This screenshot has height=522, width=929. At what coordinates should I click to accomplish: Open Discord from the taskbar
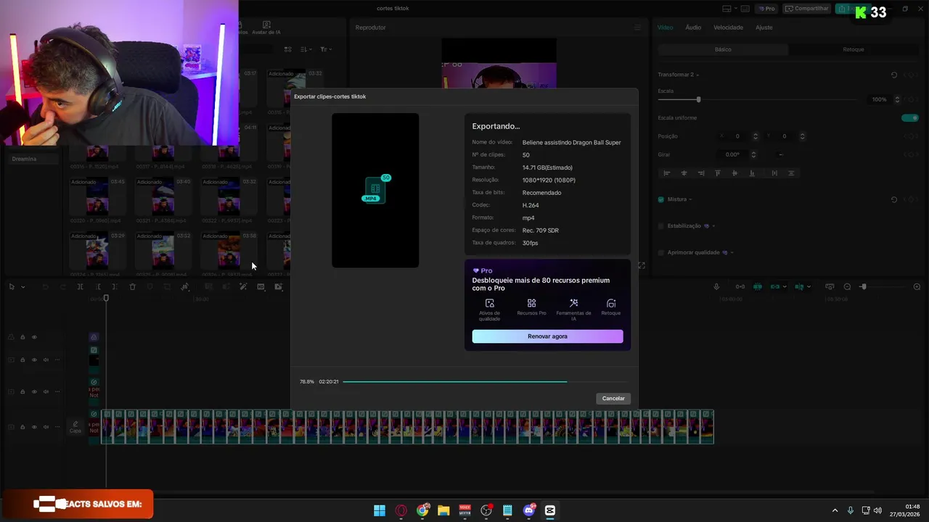(529, 510)
